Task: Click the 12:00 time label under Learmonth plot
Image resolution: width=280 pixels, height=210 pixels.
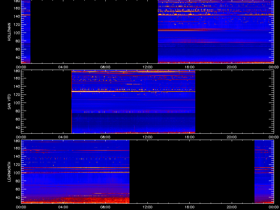Action: click(147, 207)
